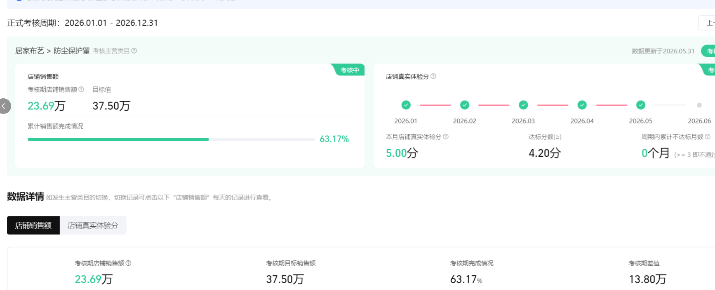Click help icon next to 考核期店铺销售额 in data details

click(128, 263)
